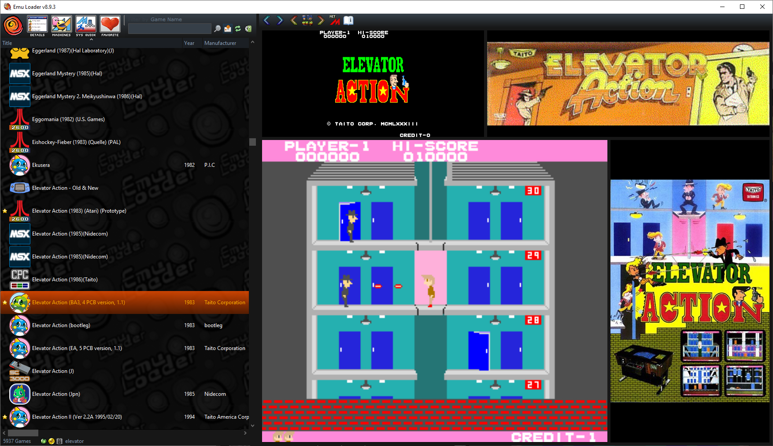Toggle favorite star on Elevator Action II
773x446 pixels.
tap(5, 417)
